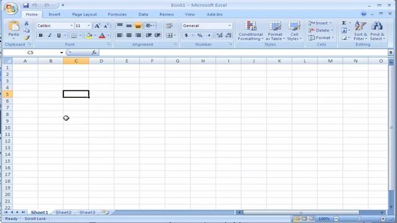Screen dimensions: 397x223
Task: Insert a new worksheet tab icon
Action: point(106,212)
